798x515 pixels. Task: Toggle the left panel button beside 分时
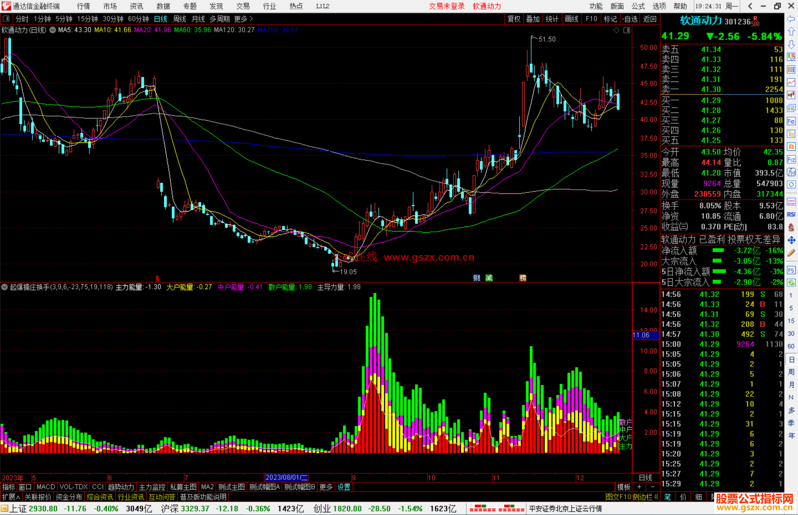click(x=6, y=18)
